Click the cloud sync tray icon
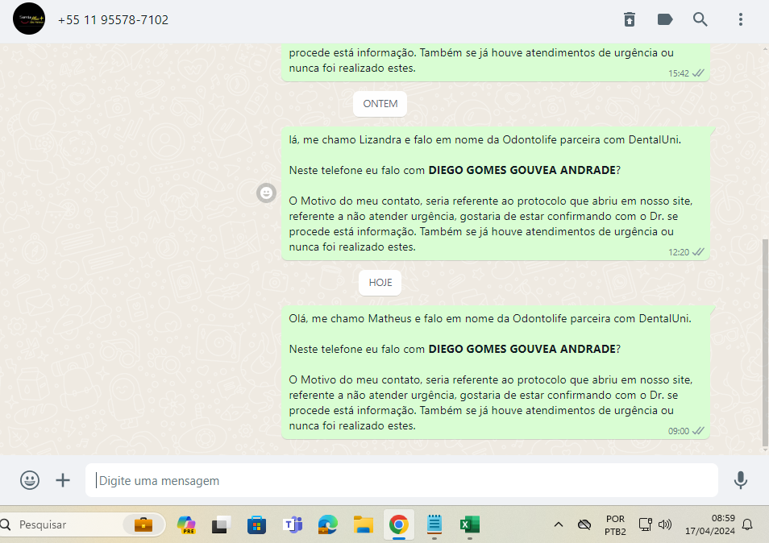This screenshot has height=543, width=769. 584,524
